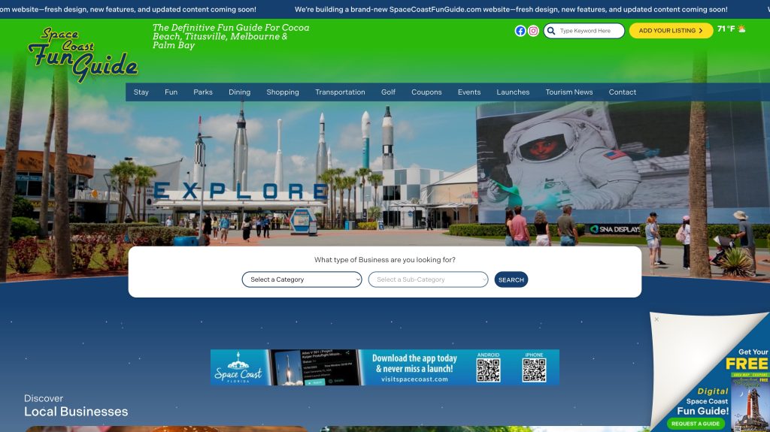The height and width of the screenshot is (432, 770).
Task: Click the Android QR code in banner
Action: pyautogui.click(x=488, y=370)
